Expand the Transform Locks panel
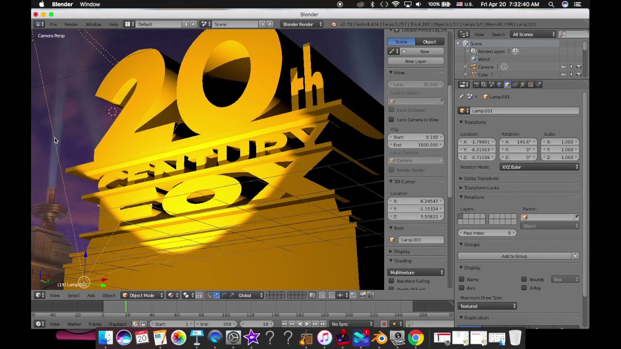 [481, 188]
